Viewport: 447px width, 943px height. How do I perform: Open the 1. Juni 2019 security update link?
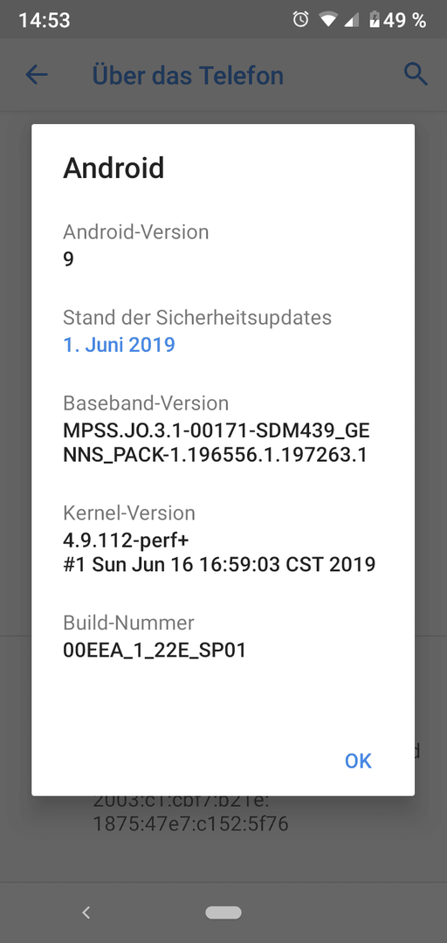click(x=119, y=345)
